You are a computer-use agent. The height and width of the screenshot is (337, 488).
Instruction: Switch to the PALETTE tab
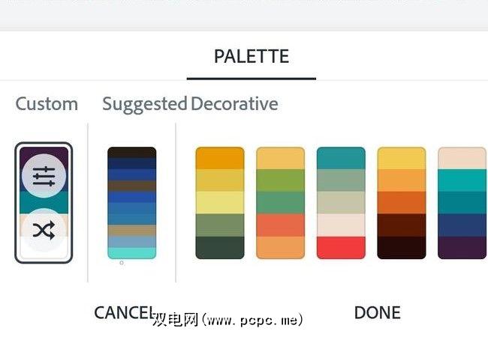[x=252, y=56]
